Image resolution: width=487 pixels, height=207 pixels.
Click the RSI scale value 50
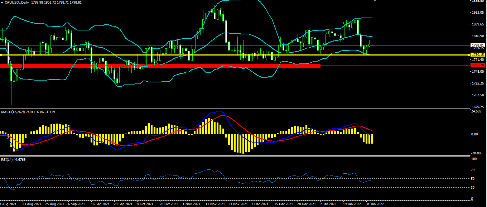click(x=473, y=178)
